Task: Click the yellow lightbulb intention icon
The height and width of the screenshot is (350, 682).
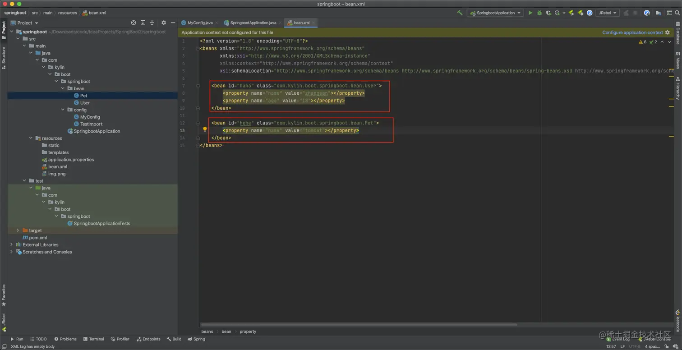Action: [205, 129]
